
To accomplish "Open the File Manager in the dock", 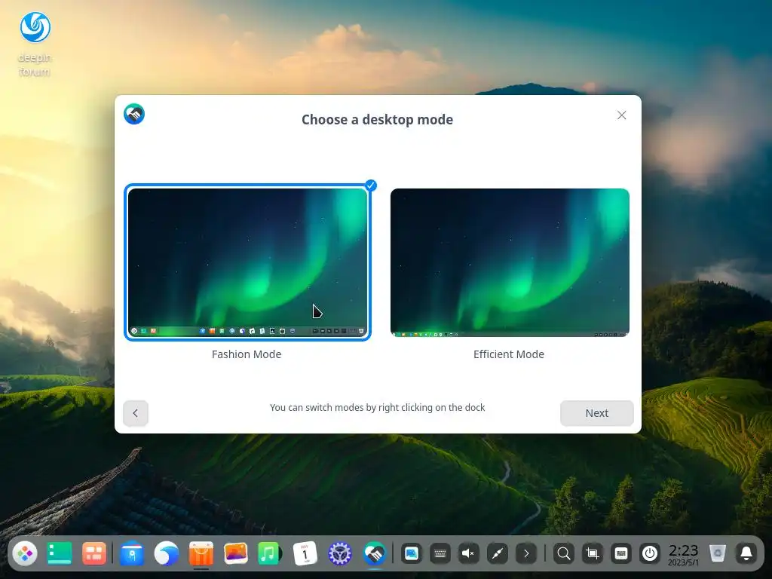I will coord(131,553).
